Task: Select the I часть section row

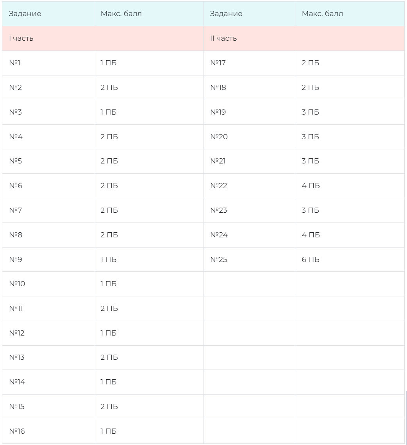Action: [21, 38]
